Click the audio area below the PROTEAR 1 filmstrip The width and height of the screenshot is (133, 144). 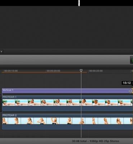(x=67, y=109)
